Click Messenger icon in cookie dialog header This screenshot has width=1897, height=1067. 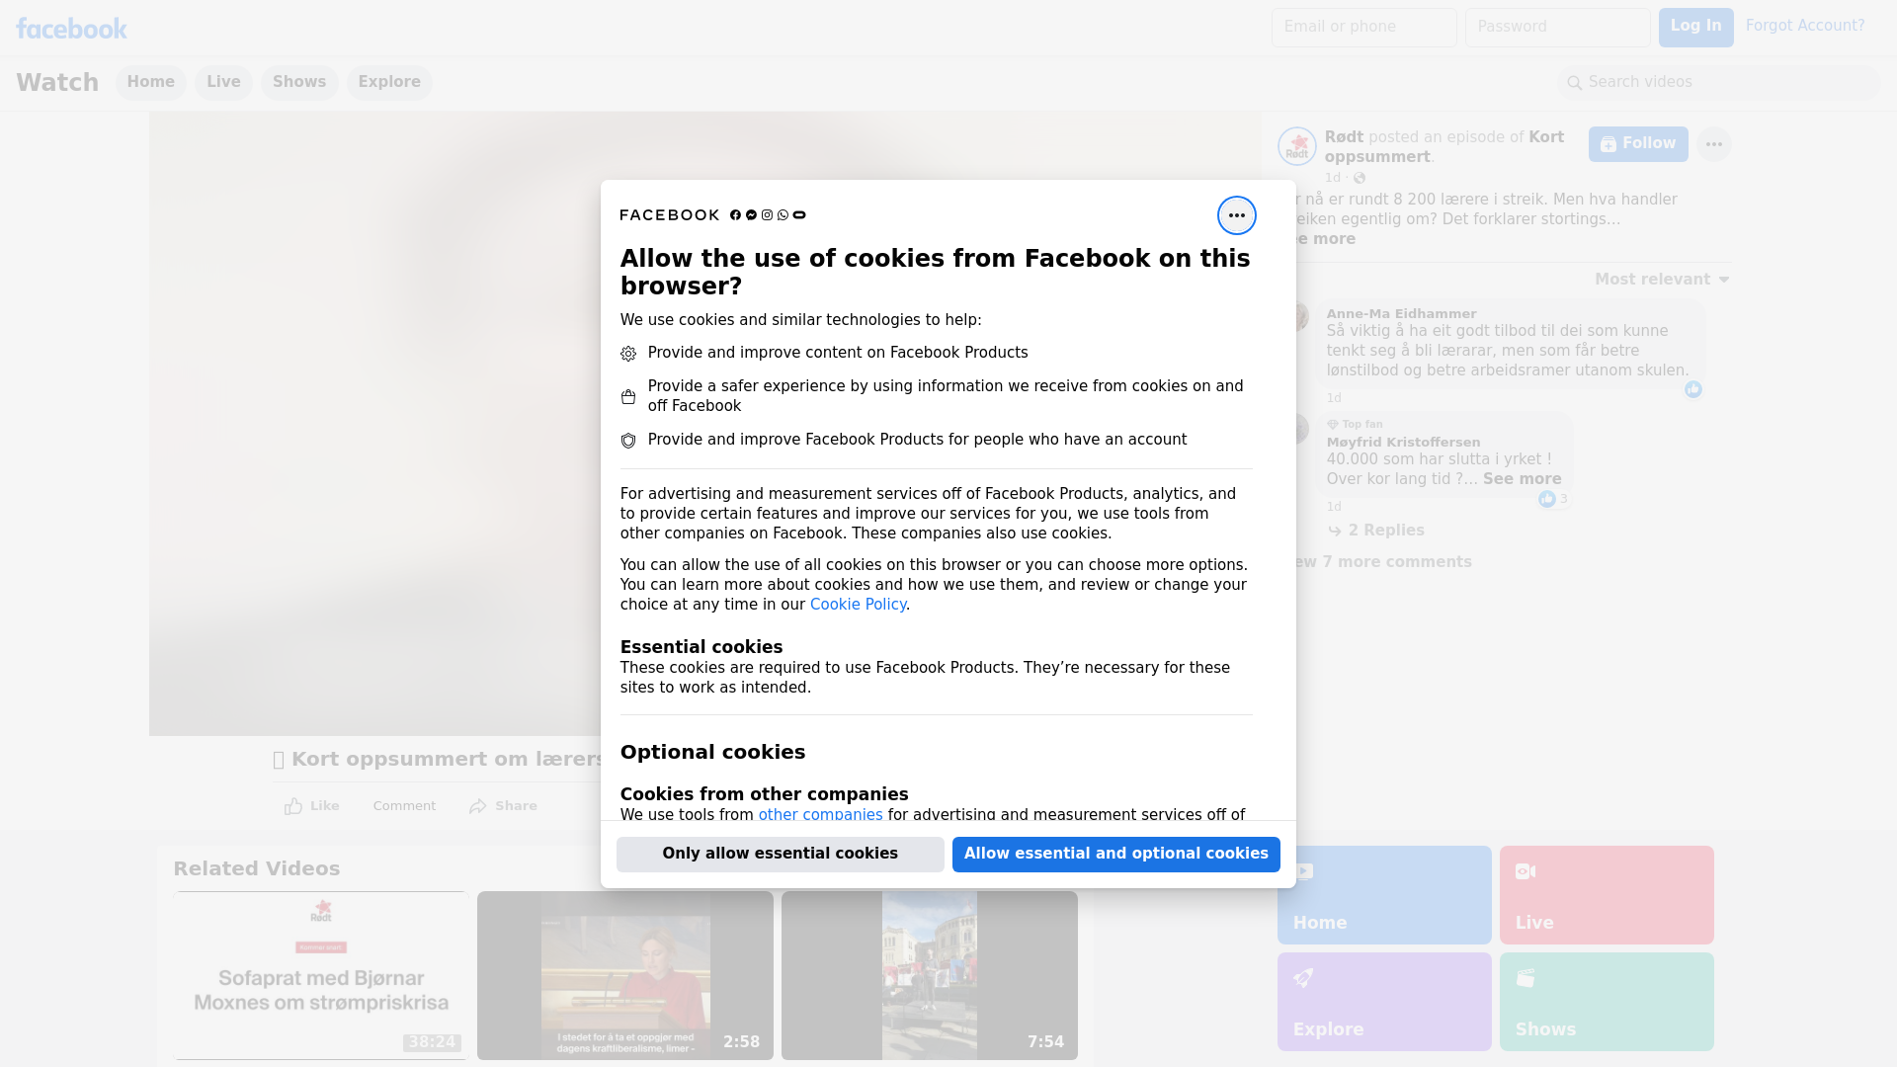pyautogui.click(x=751, y=215)
